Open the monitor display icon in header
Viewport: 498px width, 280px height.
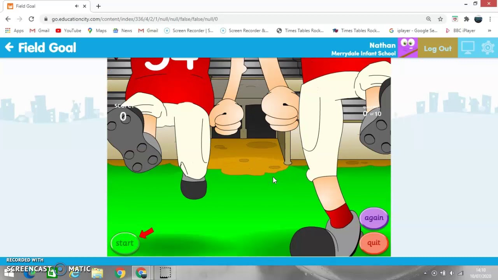(468, 48)
